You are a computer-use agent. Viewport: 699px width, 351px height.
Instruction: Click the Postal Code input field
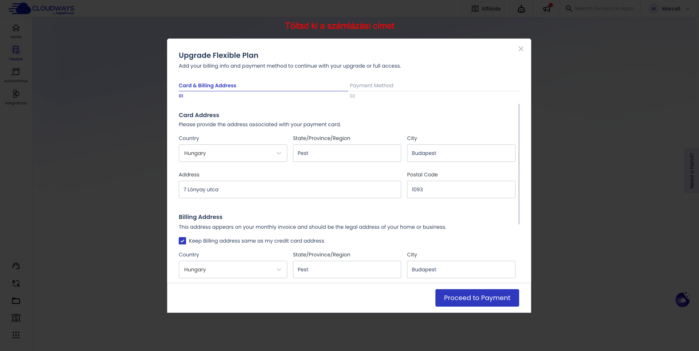[x=461, y=190]
